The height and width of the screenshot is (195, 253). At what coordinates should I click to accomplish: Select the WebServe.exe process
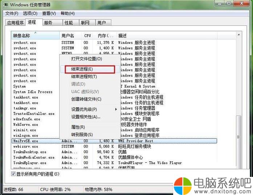pos(26,125)
